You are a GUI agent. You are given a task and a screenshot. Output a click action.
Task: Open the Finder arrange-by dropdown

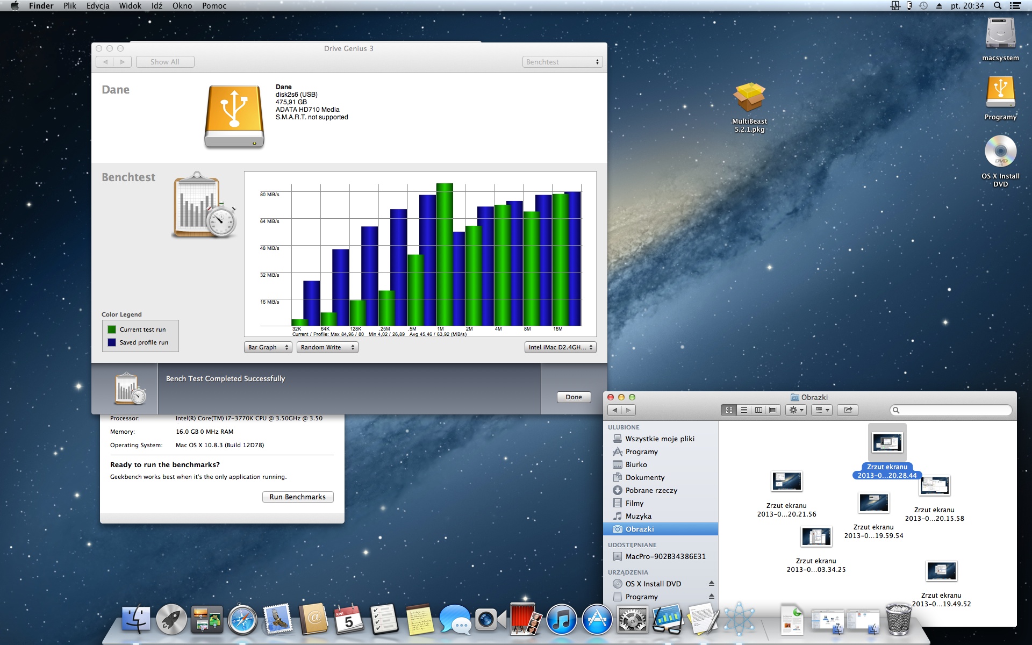coord(822,410)
